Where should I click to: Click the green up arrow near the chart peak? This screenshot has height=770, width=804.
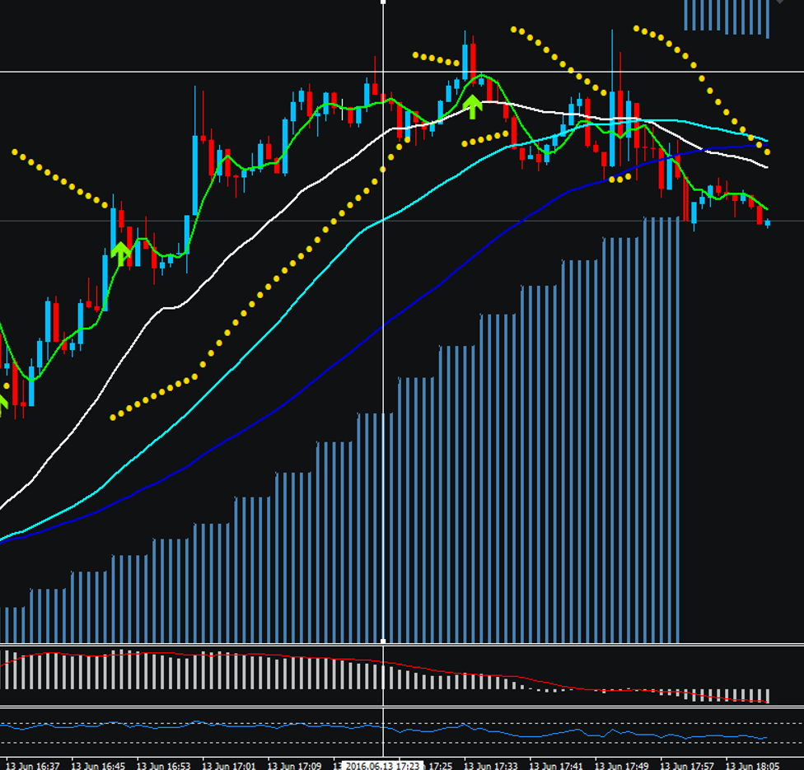474,105
